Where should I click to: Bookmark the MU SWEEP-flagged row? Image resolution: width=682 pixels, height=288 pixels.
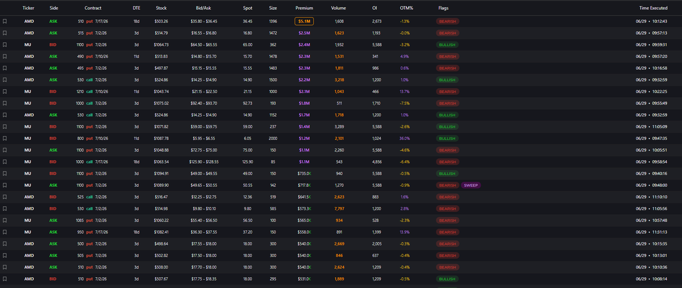(5, 185)
